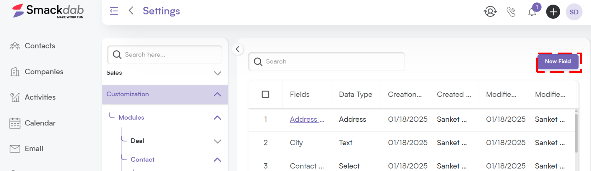Focus the fields Search box
The height and width of the screenshot is (171, 591).
(327, 62)
